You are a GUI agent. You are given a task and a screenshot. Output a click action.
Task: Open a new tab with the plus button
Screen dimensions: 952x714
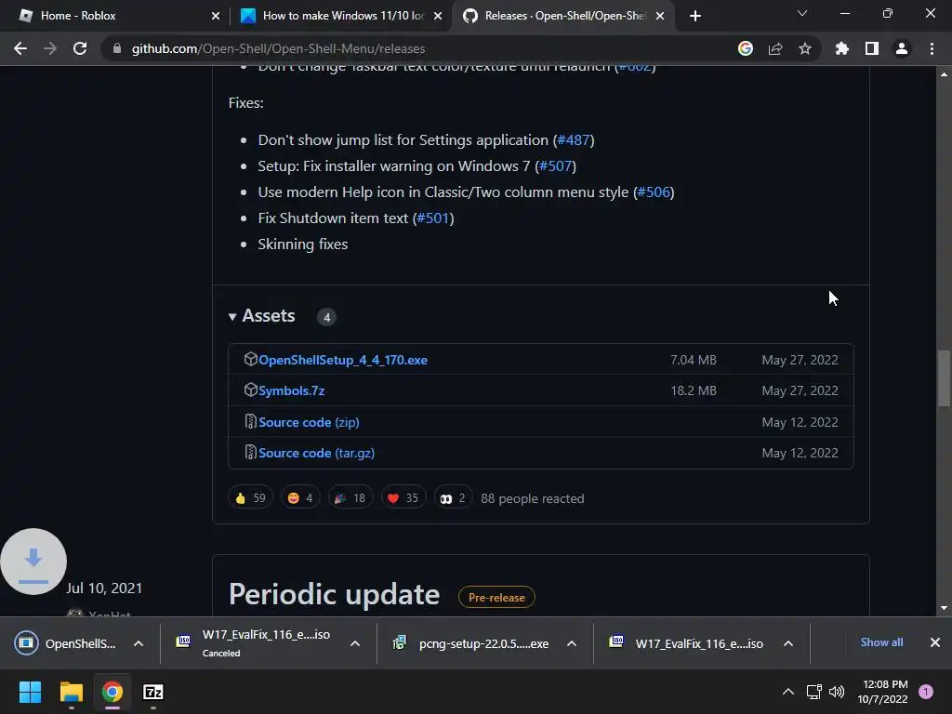[695, 16]
